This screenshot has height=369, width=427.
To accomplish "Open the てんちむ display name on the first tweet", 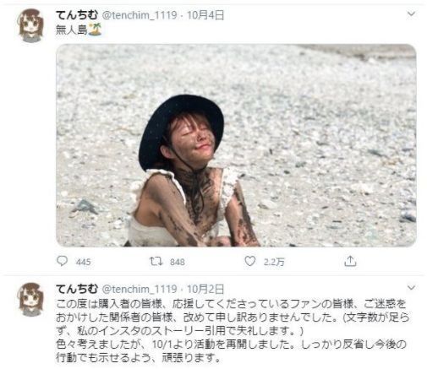I will tap(77, 15).
